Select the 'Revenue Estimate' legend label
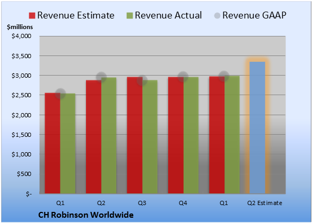312x223 pixels. (x=76, y=15)
